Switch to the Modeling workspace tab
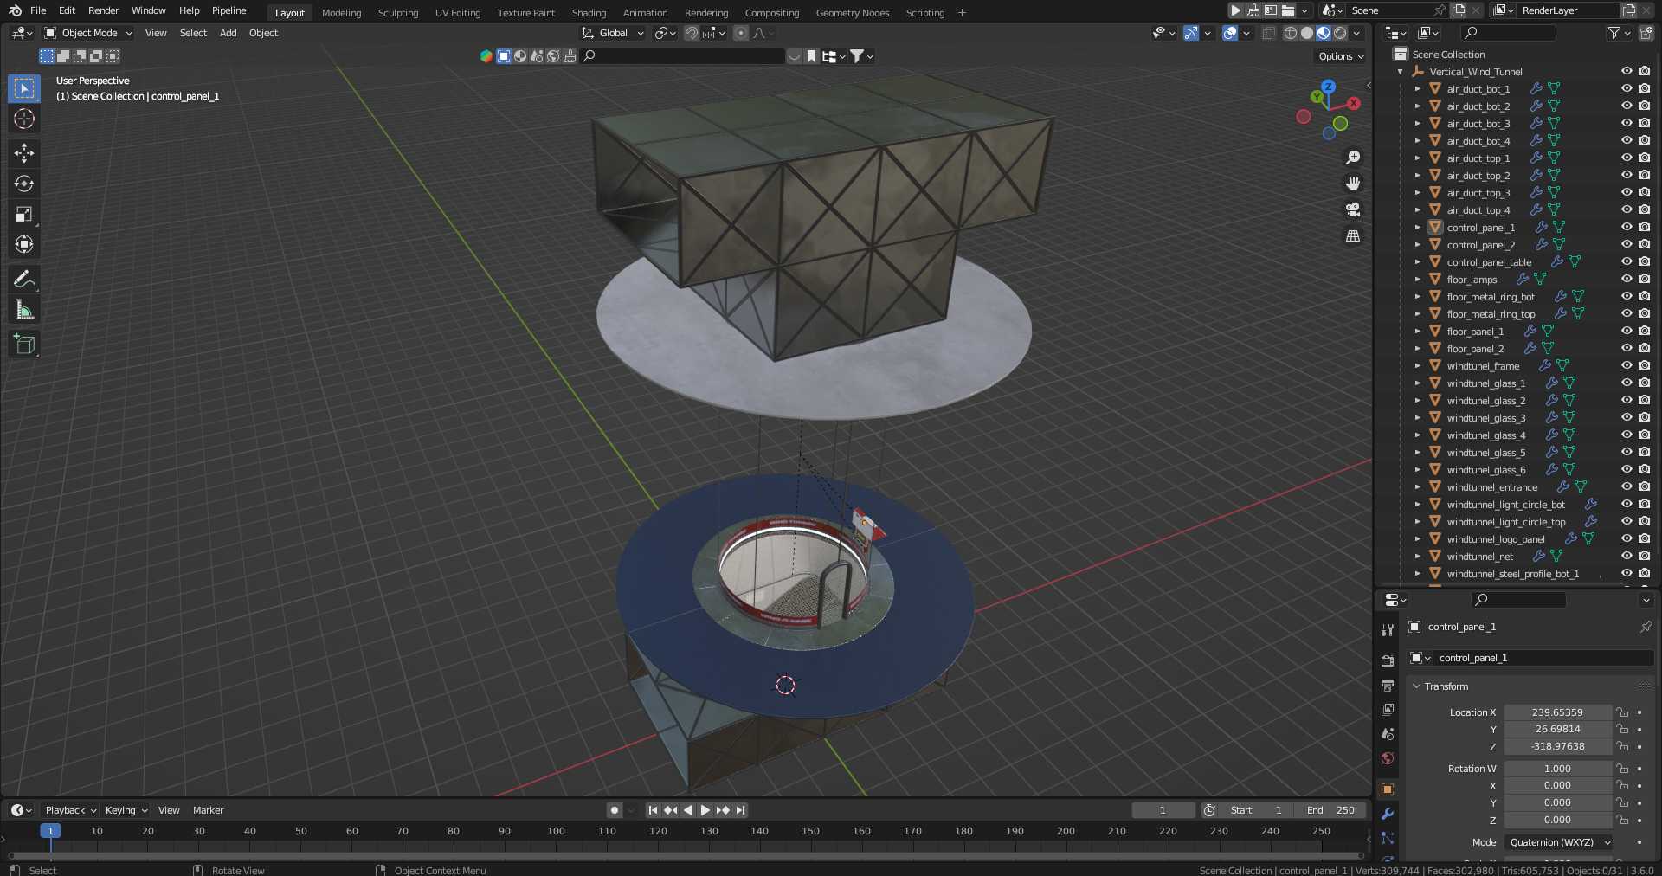Image resolution: width=1662 pixels, height=876 pixels. (341, 13)
